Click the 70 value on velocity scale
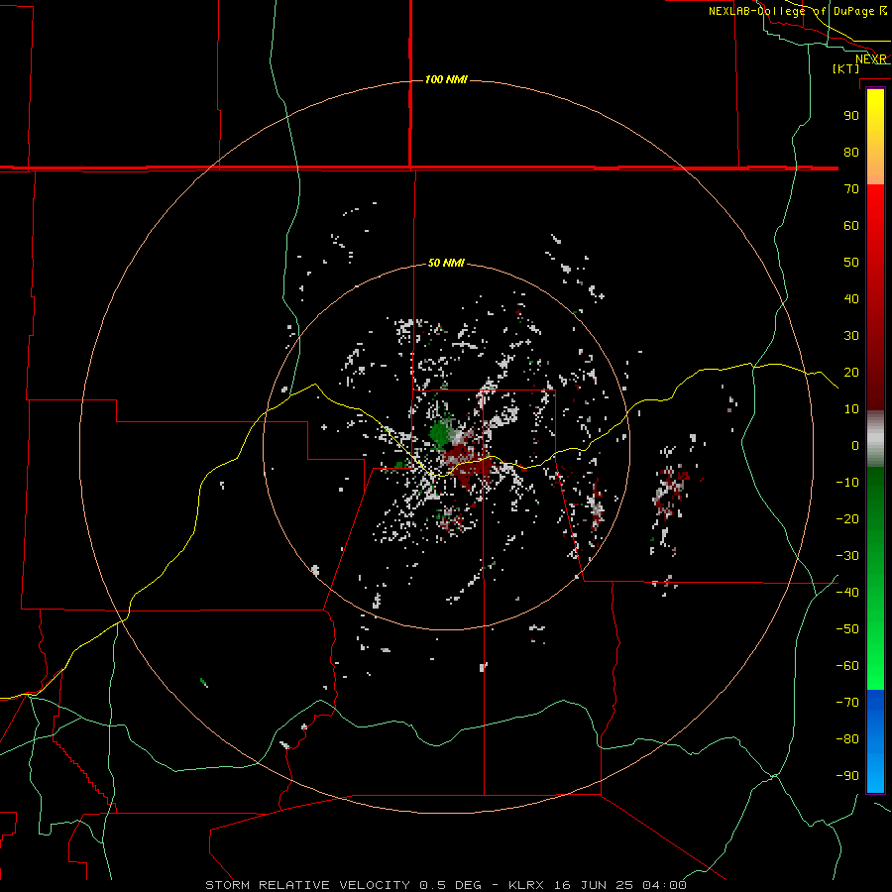 851,189
